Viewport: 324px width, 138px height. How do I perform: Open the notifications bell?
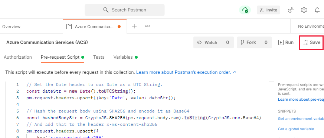pyautogui.click(x=317, y=10)
